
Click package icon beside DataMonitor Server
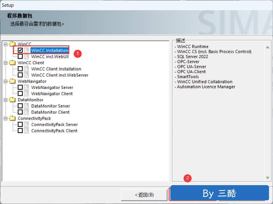[x=26, y=106]
